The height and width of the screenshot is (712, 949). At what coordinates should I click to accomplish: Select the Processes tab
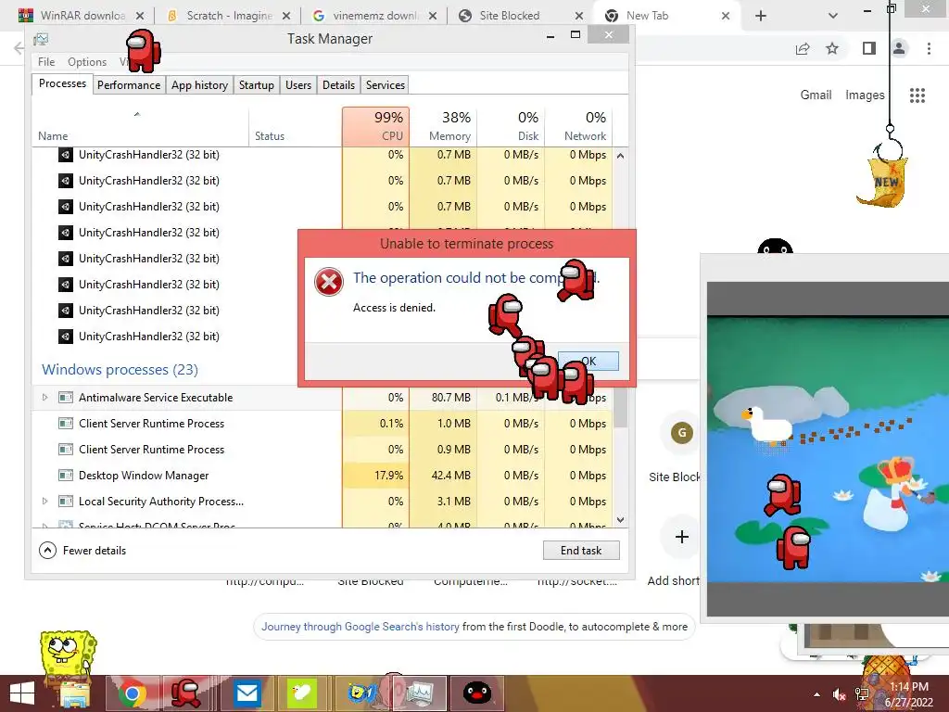coord(62,83)
